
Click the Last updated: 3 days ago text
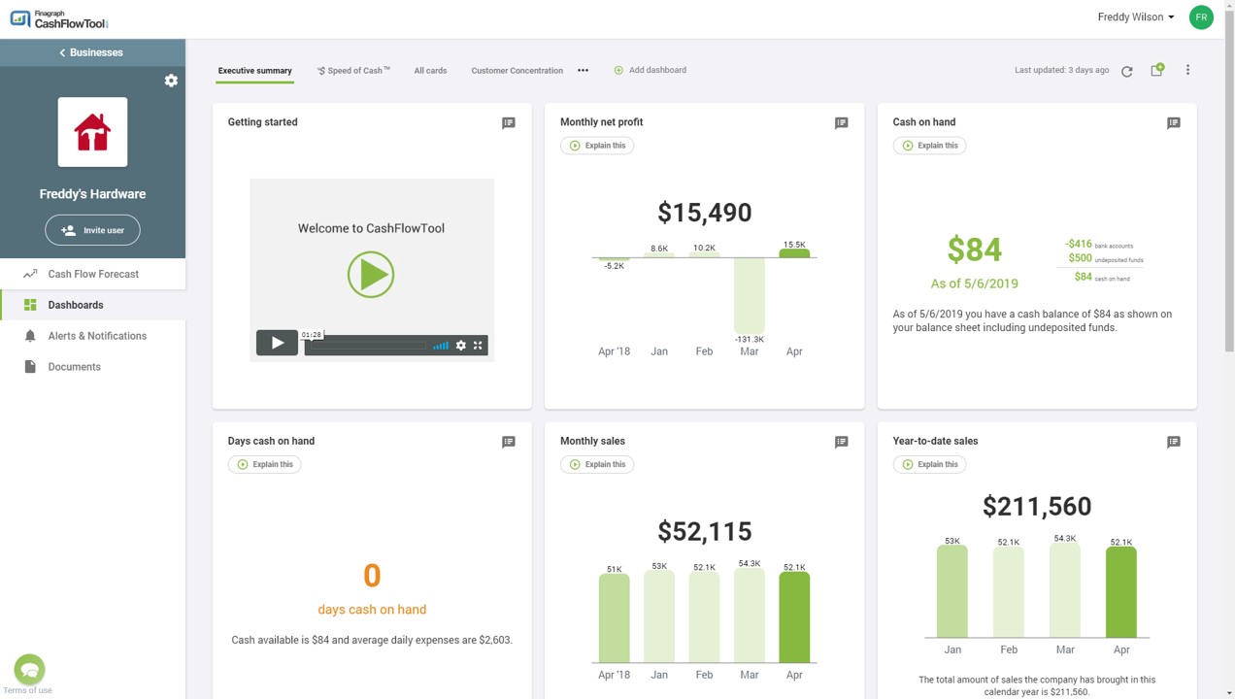1061,71
